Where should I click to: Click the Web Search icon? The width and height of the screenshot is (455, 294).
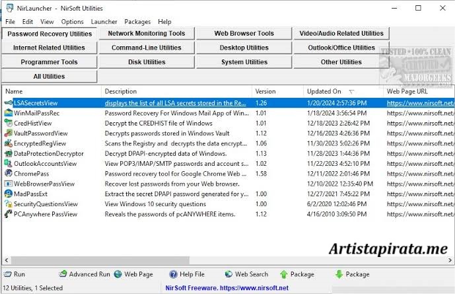pos(228,274)
